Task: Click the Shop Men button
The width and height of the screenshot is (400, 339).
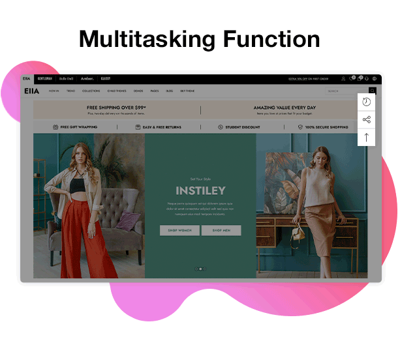Action: pos(221,231)
